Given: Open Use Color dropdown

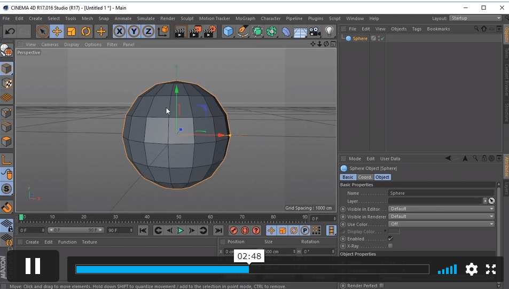Looking at the screenshot, I should point(442,224).
